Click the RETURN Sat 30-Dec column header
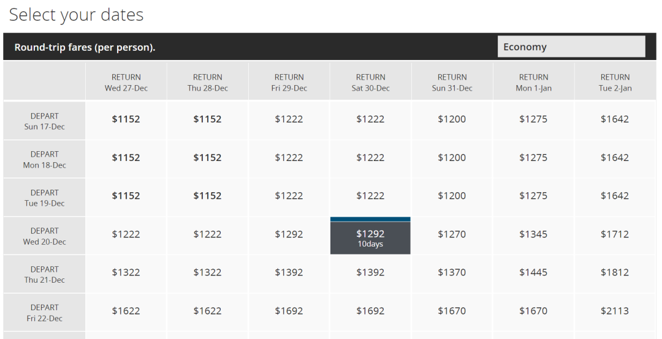The height and width of the screenshot is (339, 662). point(370,83)
